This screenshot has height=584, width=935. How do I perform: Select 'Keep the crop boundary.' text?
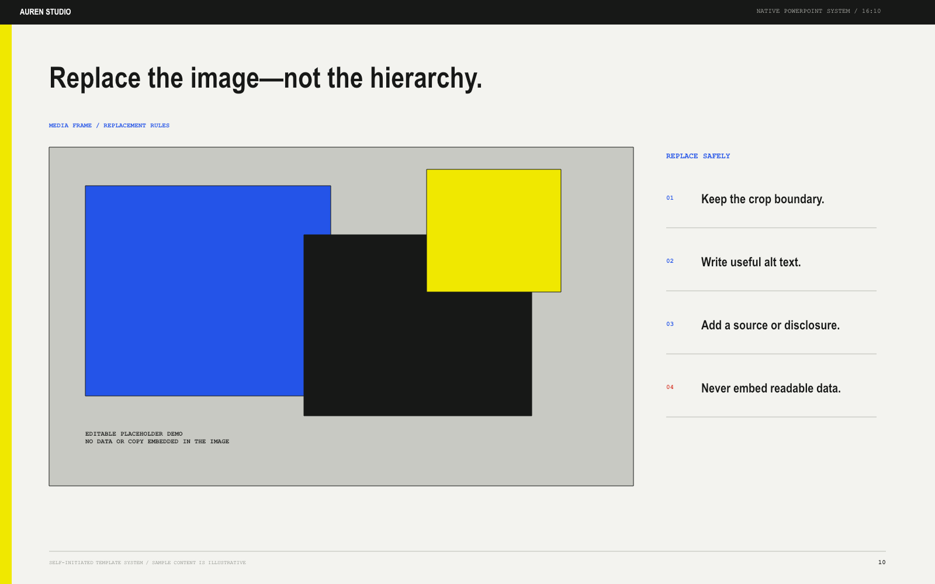point(763,199)
